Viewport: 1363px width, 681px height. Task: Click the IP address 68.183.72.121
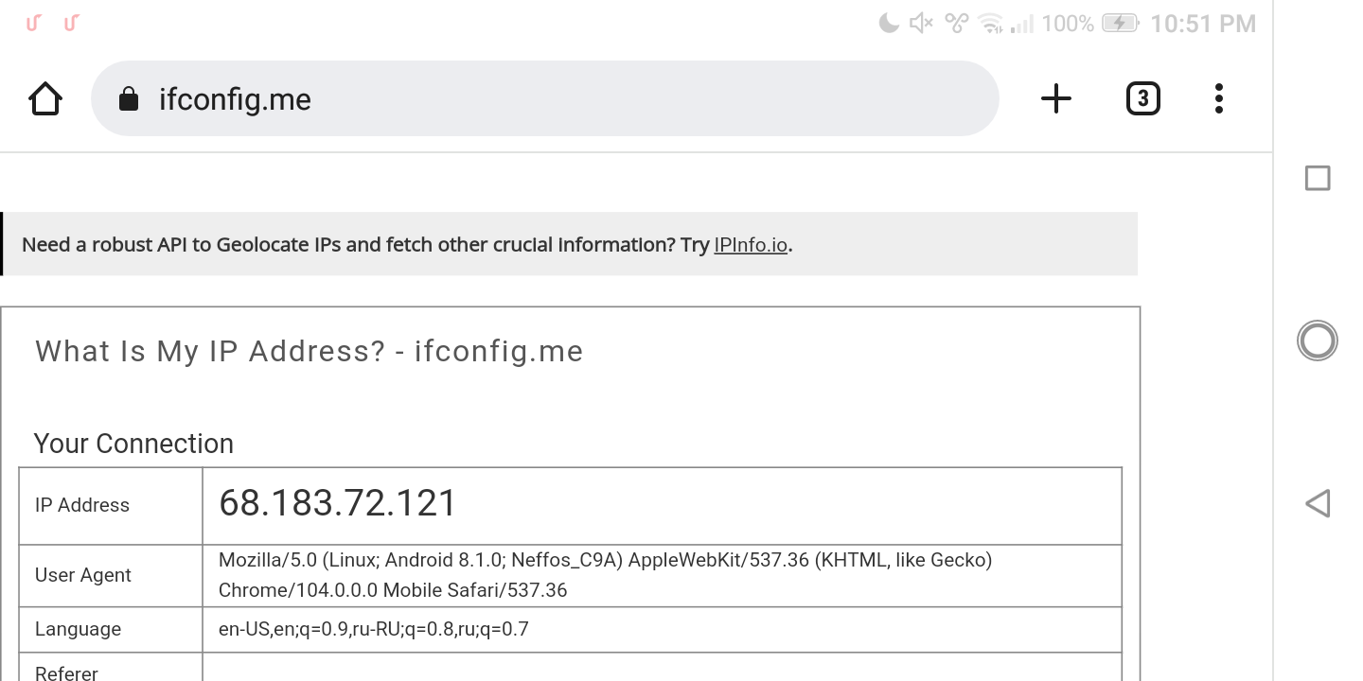coord(338,503)
